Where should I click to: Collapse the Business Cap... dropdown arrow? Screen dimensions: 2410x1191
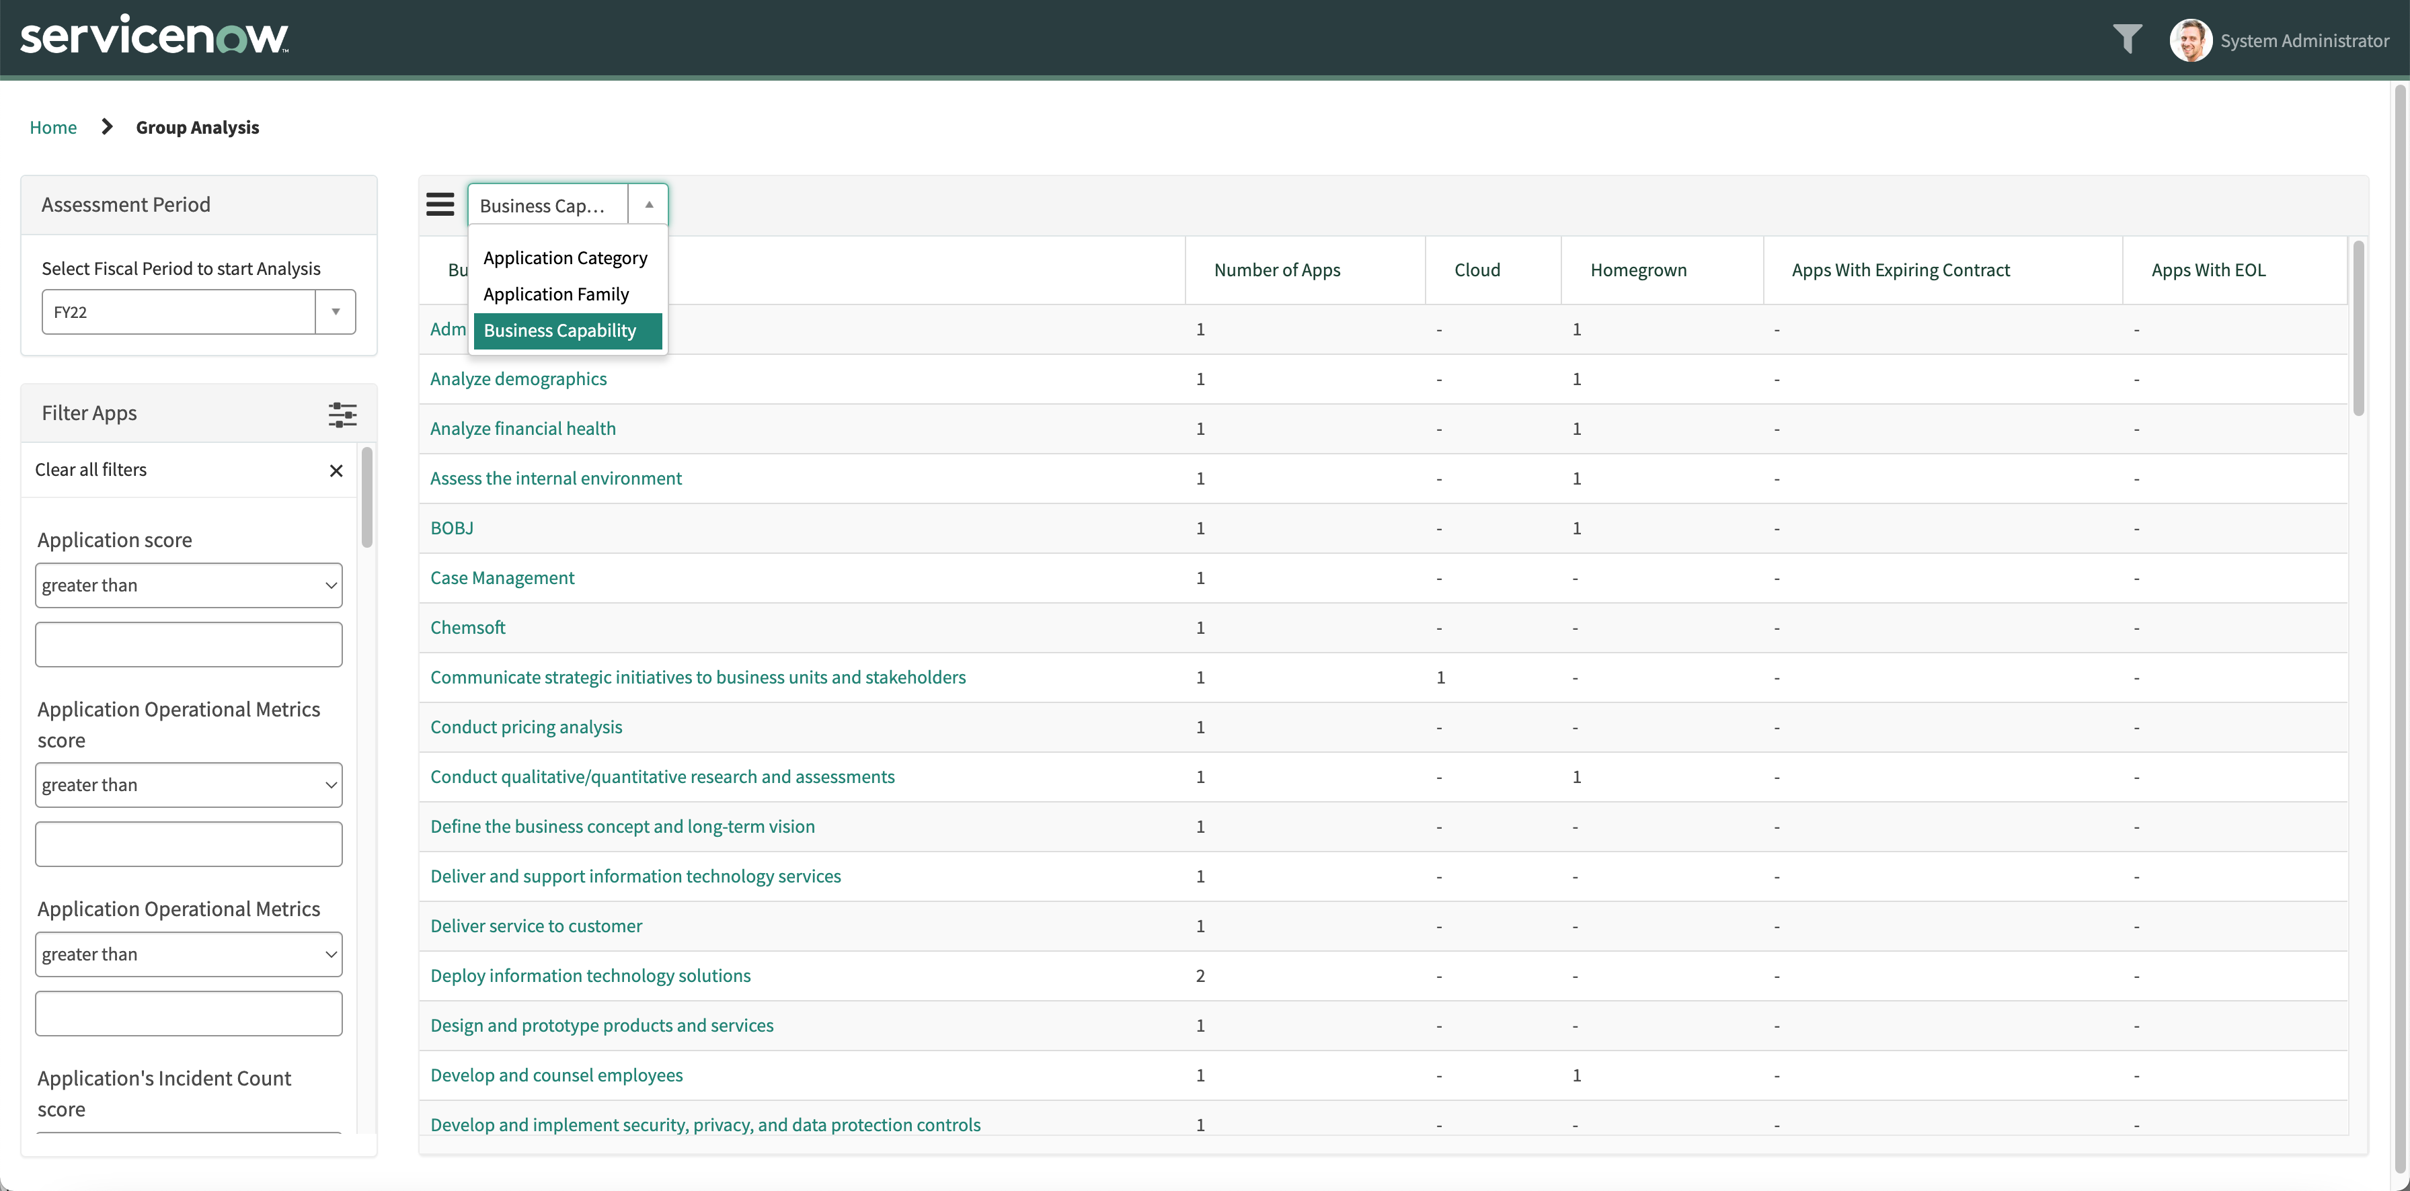(648, 205)
